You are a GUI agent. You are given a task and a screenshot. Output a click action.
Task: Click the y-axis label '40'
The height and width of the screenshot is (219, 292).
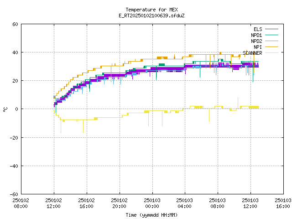(x=15, y=52)
